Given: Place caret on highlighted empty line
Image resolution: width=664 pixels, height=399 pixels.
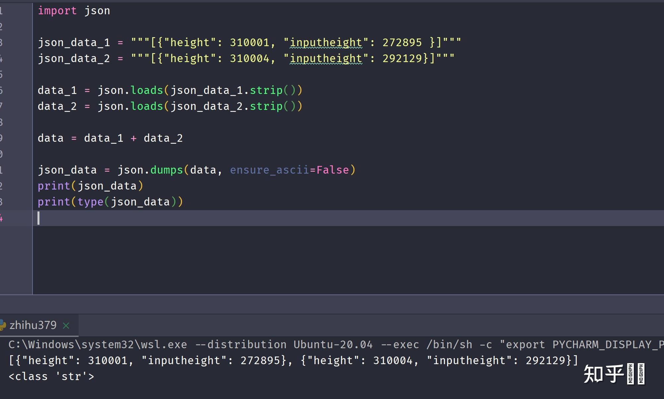Looking at the screenshot, I should (199, 218).
